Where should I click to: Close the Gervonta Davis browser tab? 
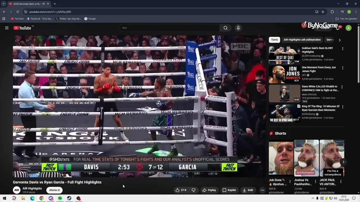[x=48, y=4]
